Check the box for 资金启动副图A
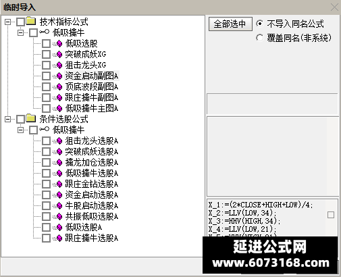Viewport: 341px width, 277px height. pyautogui.click(x=46, y=76)
